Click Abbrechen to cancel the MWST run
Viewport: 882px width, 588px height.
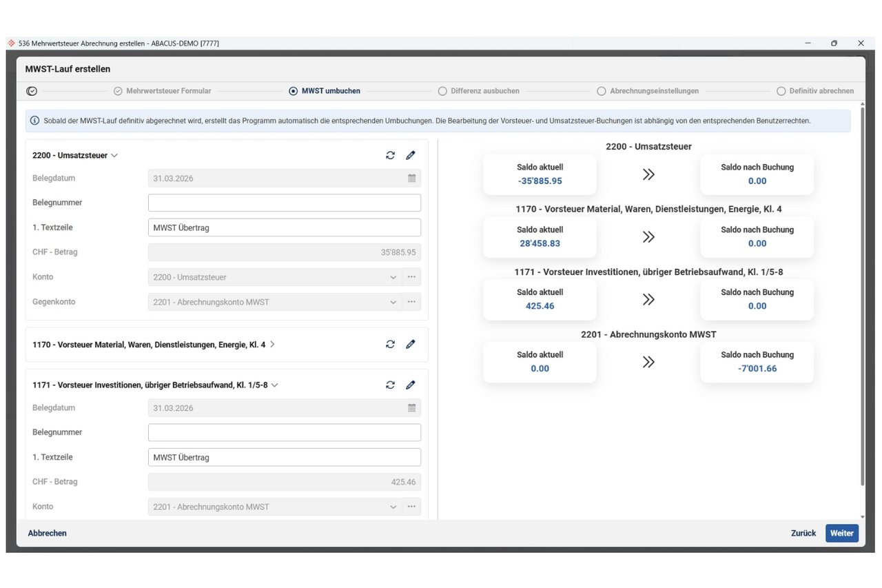click(48, 533)
